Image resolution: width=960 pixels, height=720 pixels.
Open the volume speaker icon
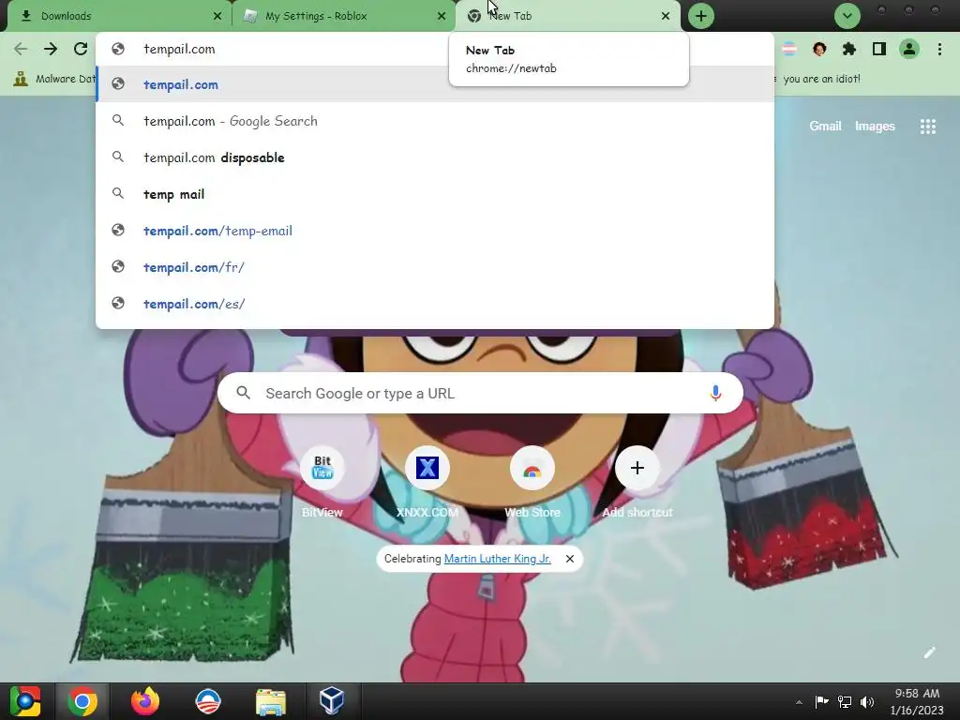click(867, 701)
